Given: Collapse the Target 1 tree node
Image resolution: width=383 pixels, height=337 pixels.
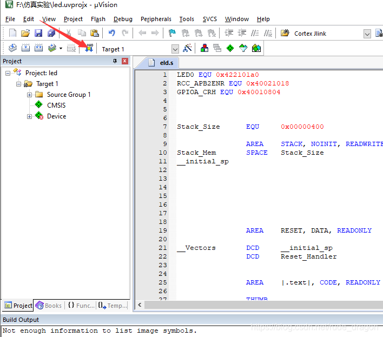Looking at the screenshot, I should (18, 84).
